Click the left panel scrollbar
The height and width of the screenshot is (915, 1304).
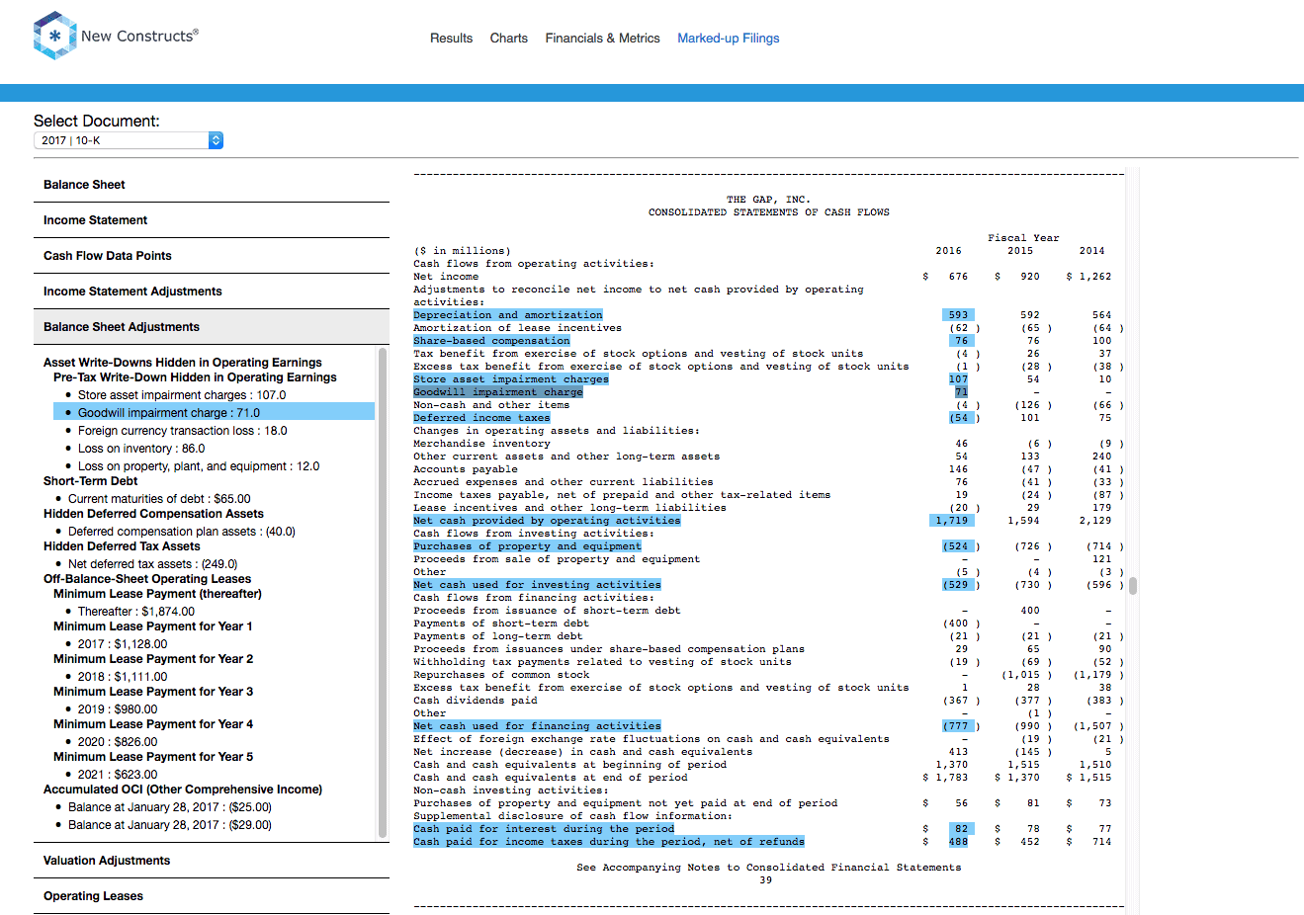point(383,593)
